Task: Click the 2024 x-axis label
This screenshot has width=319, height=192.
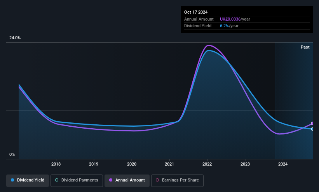Action: [283, 164]
